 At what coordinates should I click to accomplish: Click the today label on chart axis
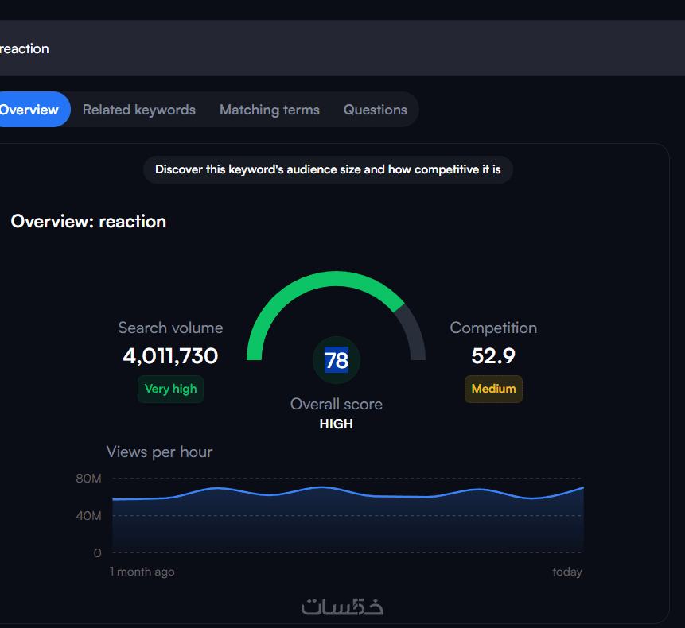point(567,572)
